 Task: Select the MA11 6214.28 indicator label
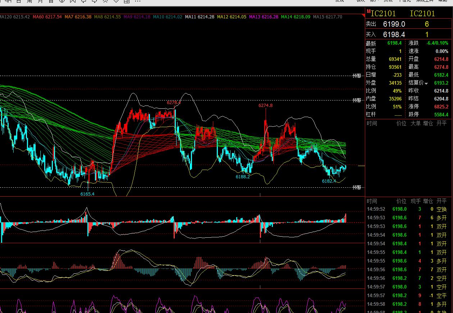point(200,17)
